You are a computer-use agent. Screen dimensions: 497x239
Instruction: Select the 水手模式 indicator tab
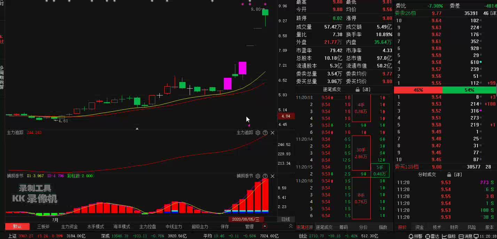[x=96, y=226]
